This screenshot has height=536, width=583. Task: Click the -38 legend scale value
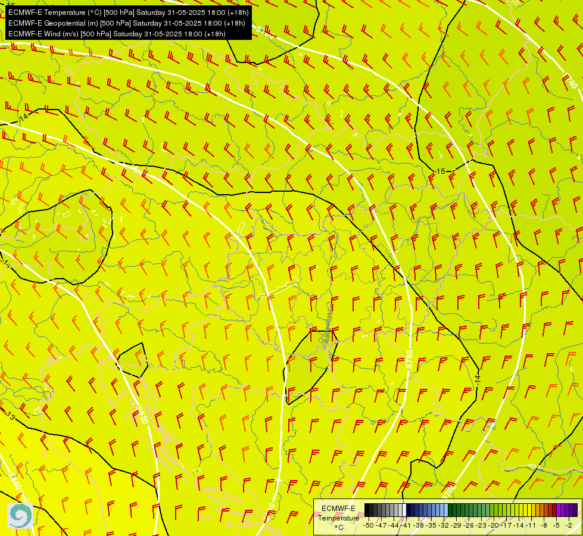point(418,526)
